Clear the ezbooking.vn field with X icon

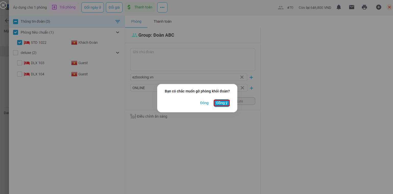pyautogui.click(x=242, y=77)
